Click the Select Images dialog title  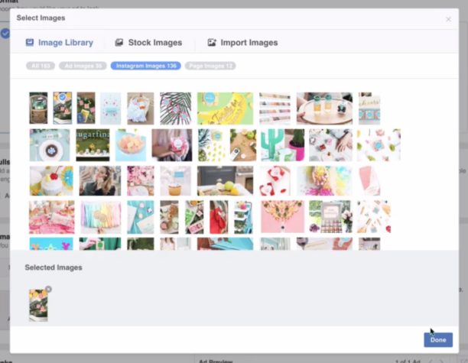click(41, 18)
